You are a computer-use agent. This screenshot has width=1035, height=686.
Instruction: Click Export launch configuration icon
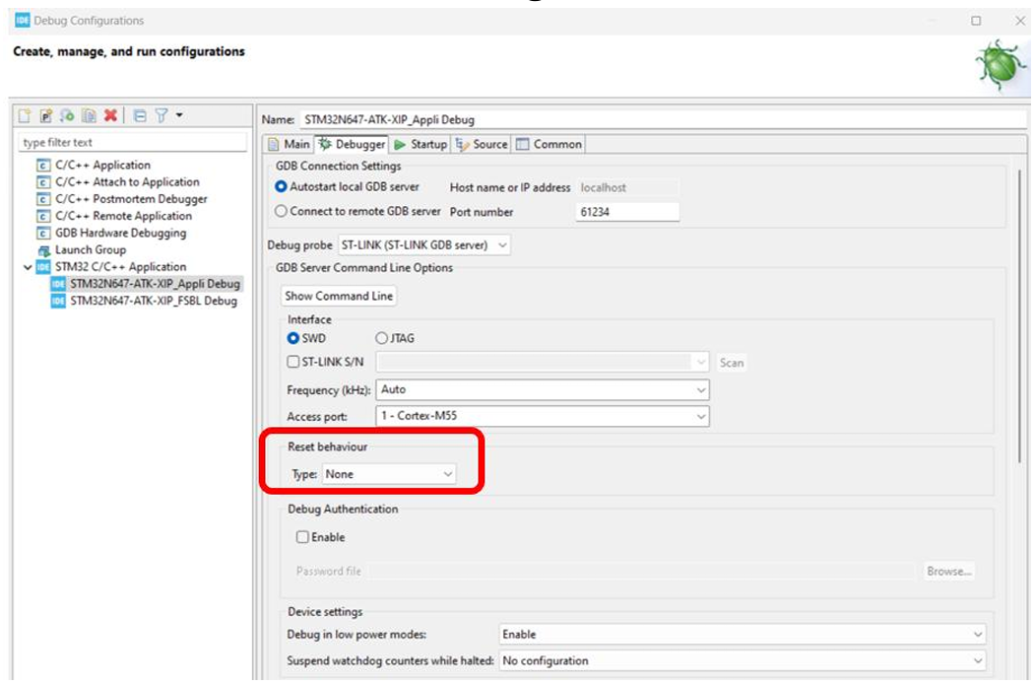tap(67, 115)
